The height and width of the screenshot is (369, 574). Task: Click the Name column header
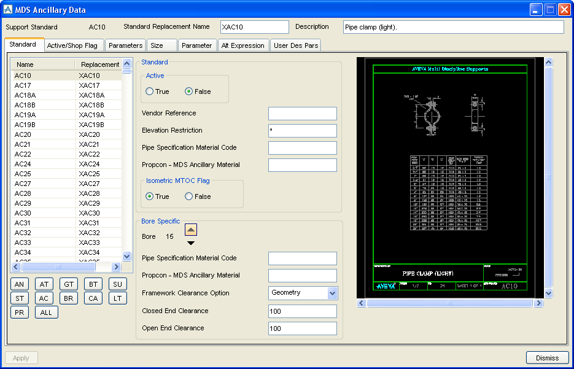point(43,64)
